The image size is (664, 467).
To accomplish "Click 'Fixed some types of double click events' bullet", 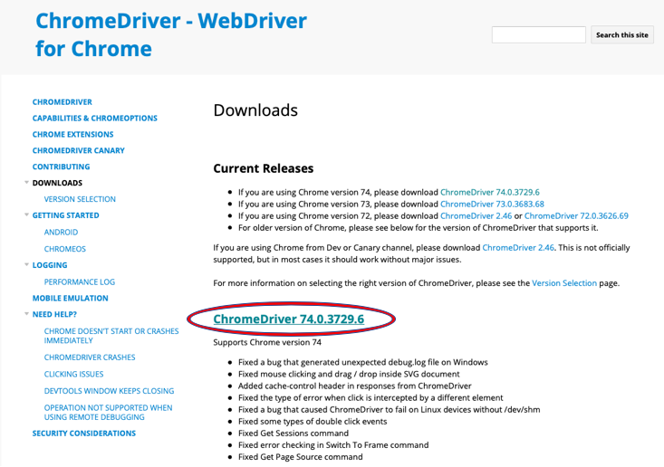I will pyautogui.click(x=313, y=422).
